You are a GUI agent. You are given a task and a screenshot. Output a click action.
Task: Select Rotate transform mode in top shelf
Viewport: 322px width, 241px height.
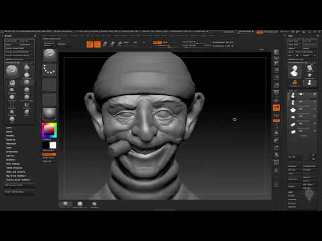pos(120,44)
